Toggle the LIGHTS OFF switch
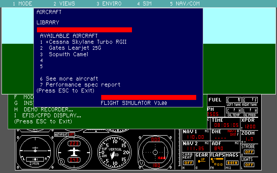Screen dimensions: 277x173 pos(249,165)
